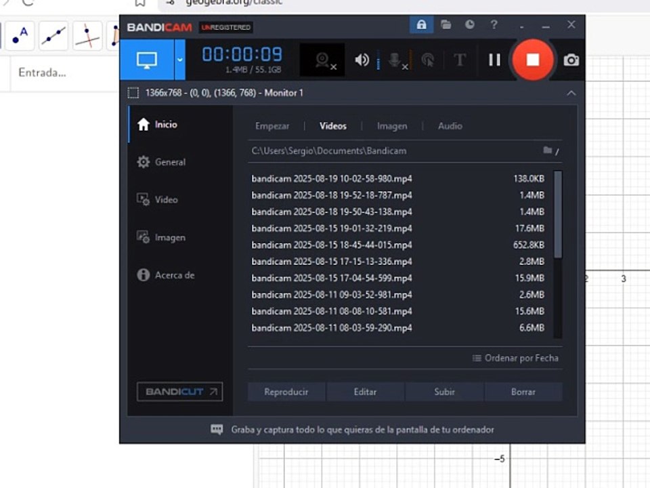Select bandicam 2025-08-15 19-01-32-219.mp4
Viewport: 650px width, 488px height.
pos(398,228)
